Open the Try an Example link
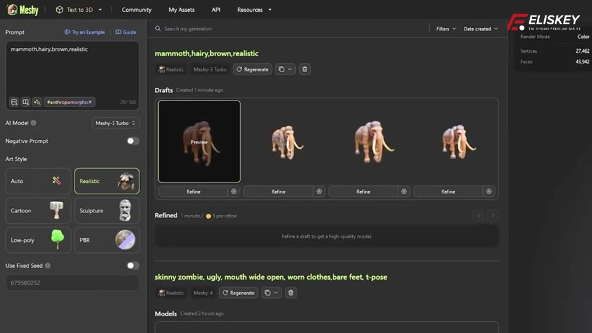 point(85,32)
